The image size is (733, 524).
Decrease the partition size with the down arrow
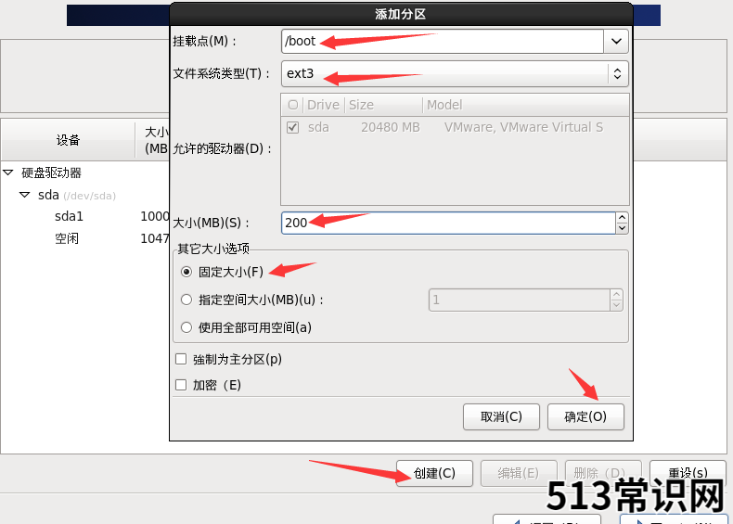(x=622, y=228)
